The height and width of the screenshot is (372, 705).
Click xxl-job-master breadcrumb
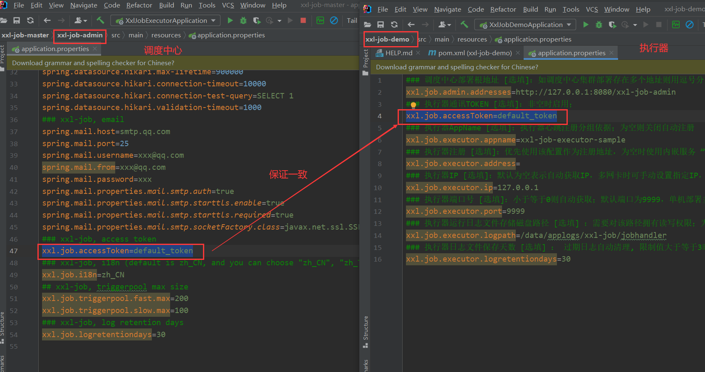(x=25, y=35)
